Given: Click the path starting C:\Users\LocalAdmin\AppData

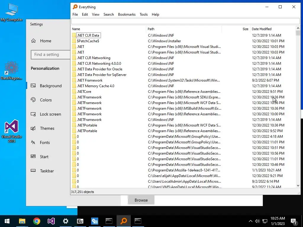Looking at the screenshot, I should pyautogui.click(x=185, y=181).
